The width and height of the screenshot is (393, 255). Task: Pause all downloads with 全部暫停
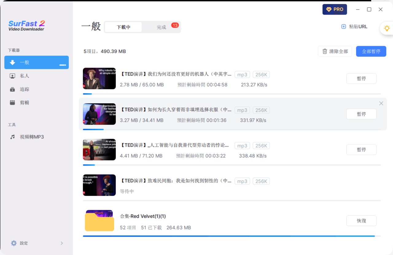(x=371, y=51)
